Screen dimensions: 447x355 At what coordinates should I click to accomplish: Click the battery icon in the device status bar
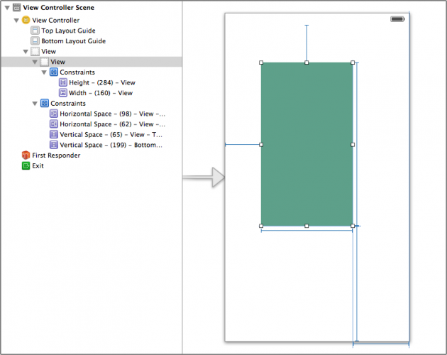tap(397, 19)
